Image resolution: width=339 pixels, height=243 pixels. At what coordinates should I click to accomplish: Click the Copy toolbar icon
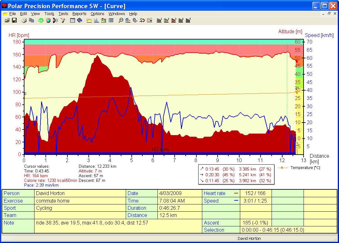pyautogui.click(x=31, y=21)
